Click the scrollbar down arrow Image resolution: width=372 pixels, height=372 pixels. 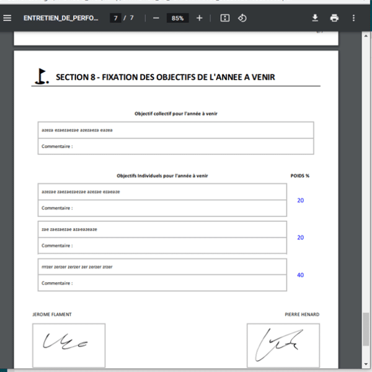point(366,364)
